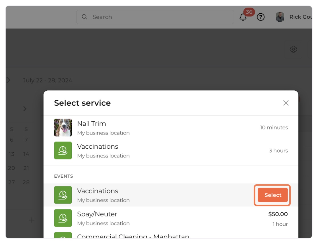Select the 3 hours Vaccinations service

pyautogui.click(x=171, y=151)
